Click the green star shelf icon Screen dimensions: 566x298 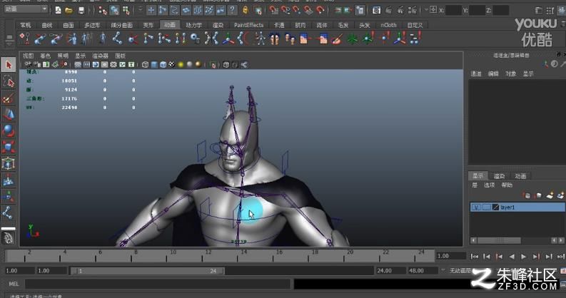coord(353,38)
